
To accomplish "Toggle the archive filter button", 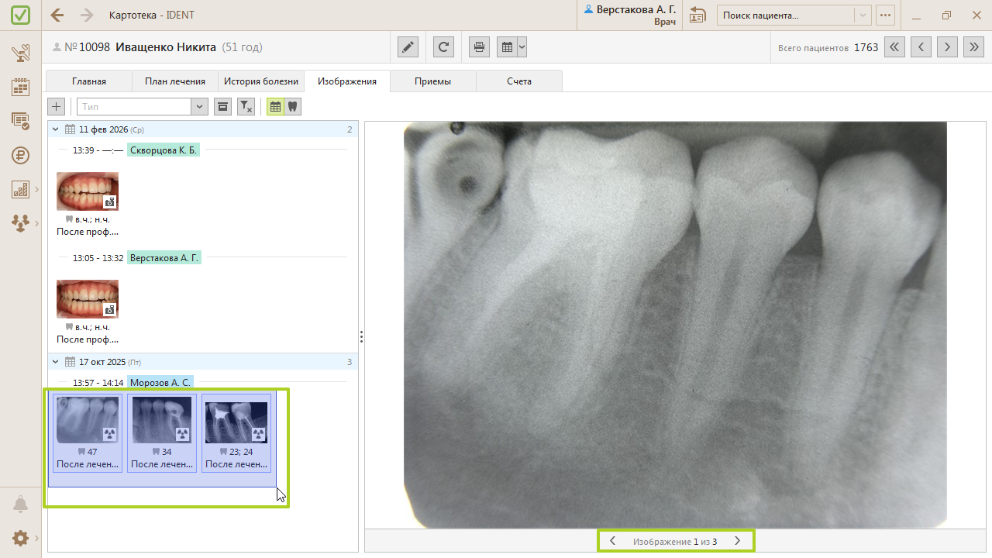I will (222, 107).
